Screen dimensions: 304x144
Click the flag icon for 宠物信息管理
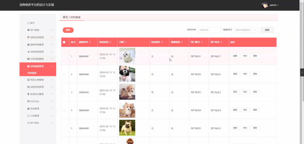28,37
